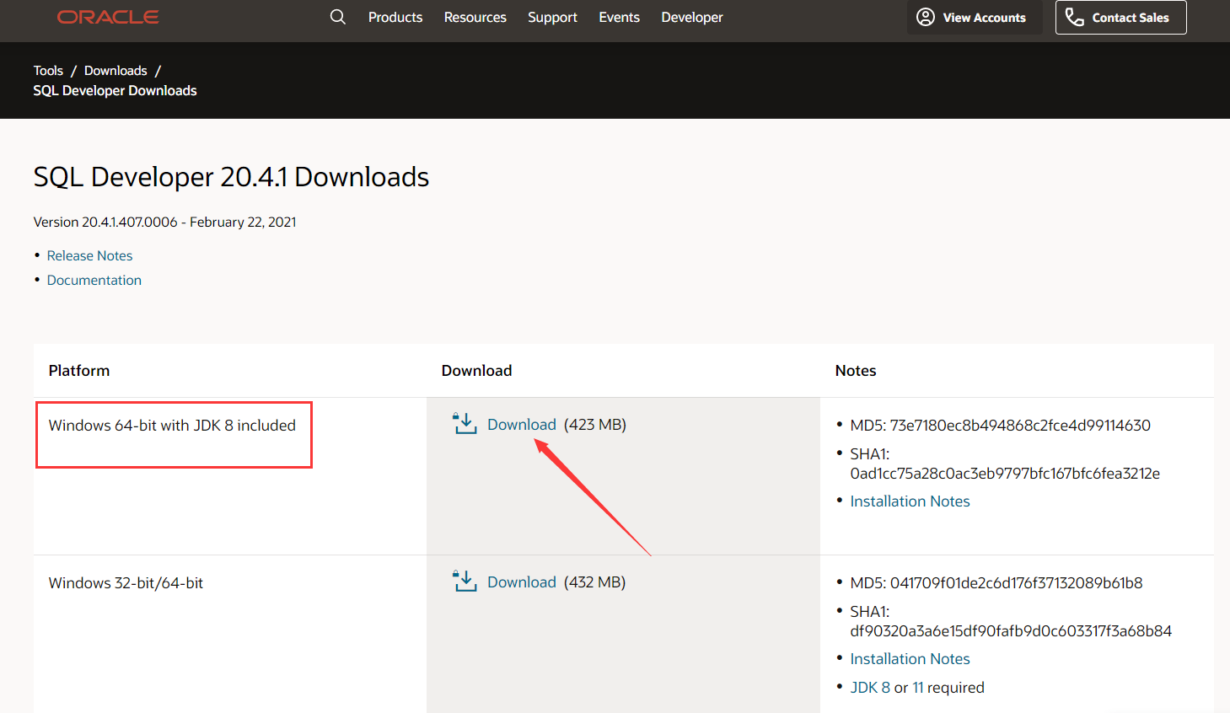Open the Developer menu

click(692, 17)
